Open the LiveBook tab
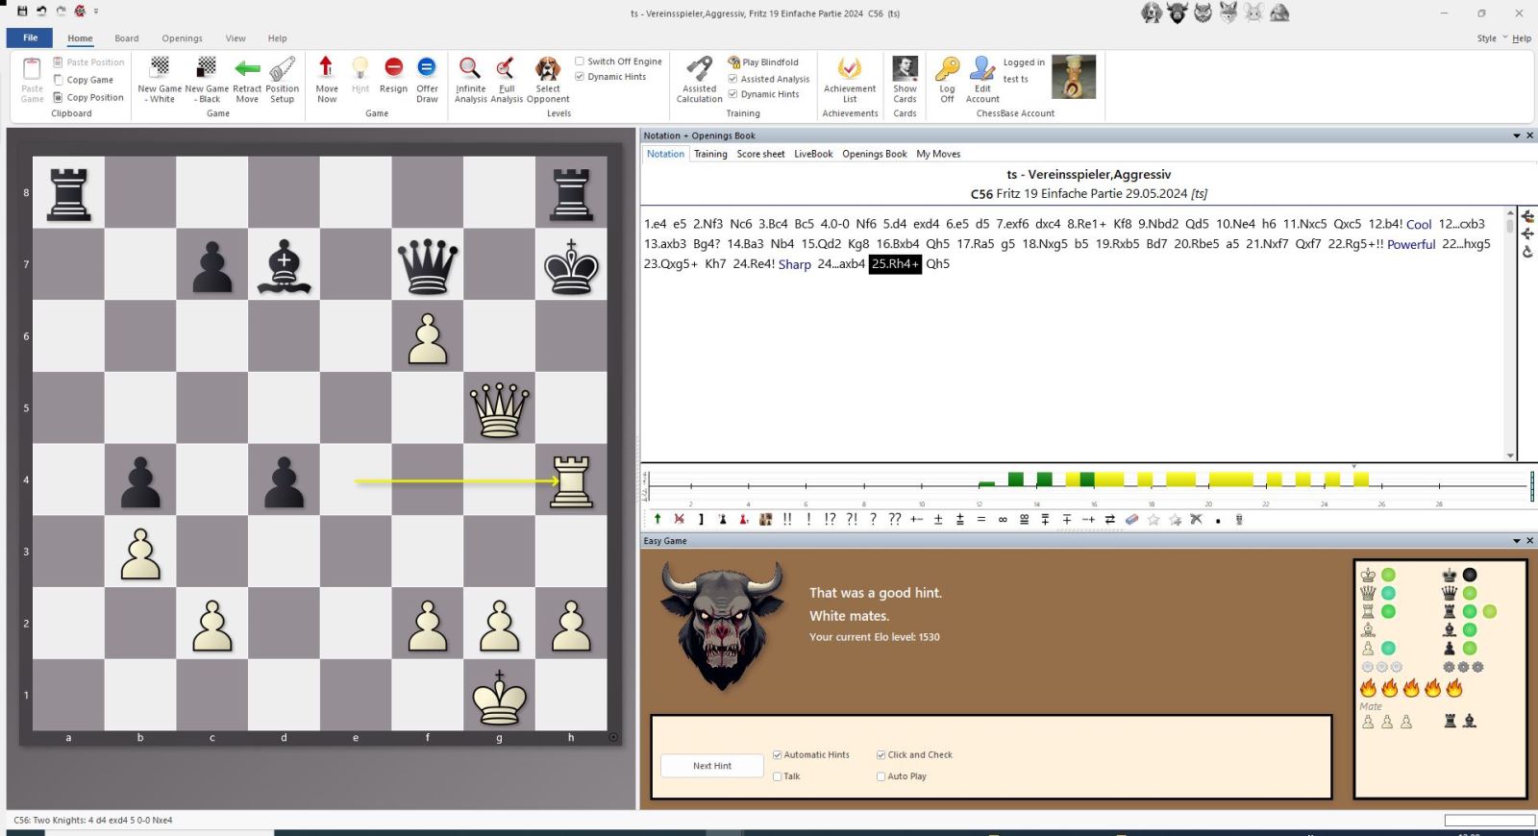1538x836 pixels. pos(813,154)
